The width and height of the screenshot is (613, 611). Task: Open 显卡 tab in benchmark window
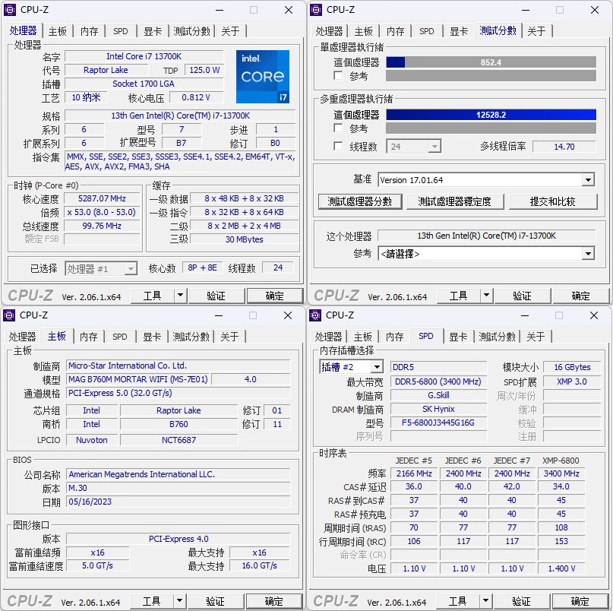[x=459, y=31]
